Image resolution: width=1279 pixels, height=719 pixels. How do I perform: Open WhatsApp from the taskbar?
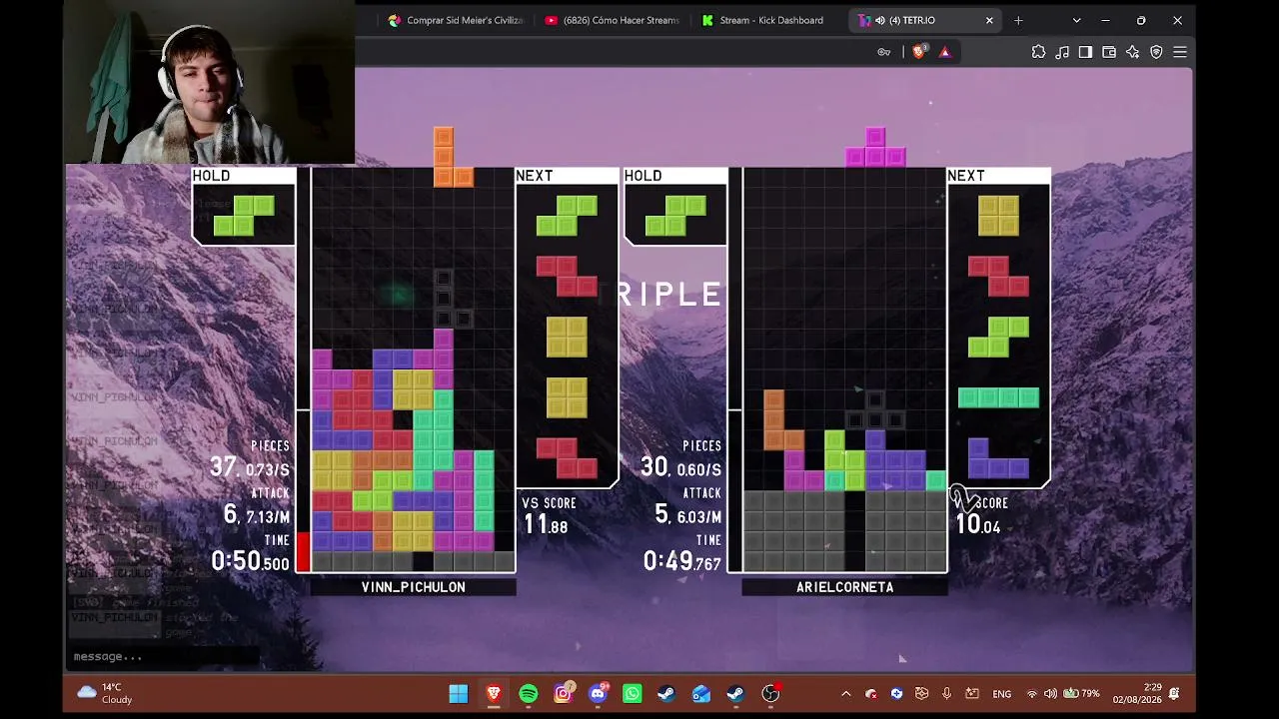tap(633, 693)
